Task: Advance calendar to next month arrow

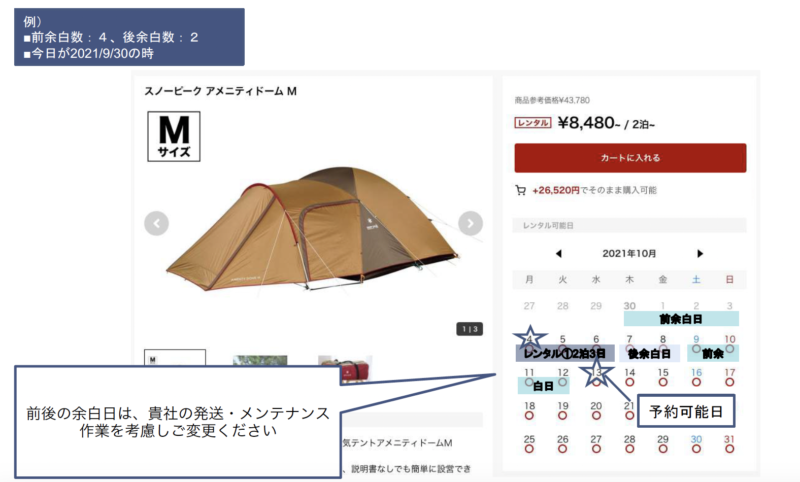Action: coord(700,254)
